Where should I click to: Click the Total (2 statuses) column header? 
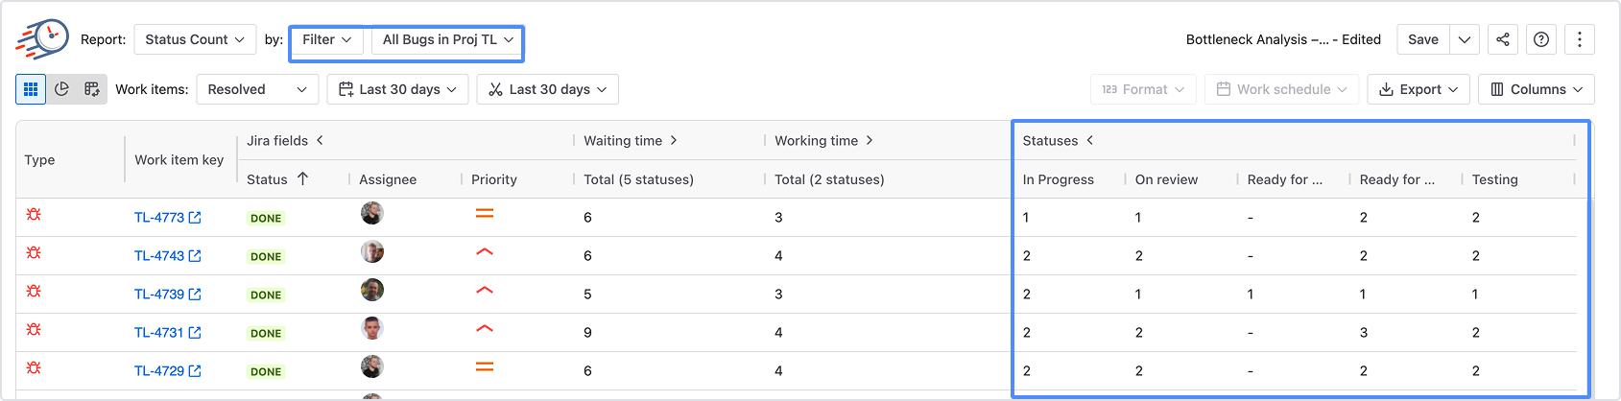coord(830,179)
